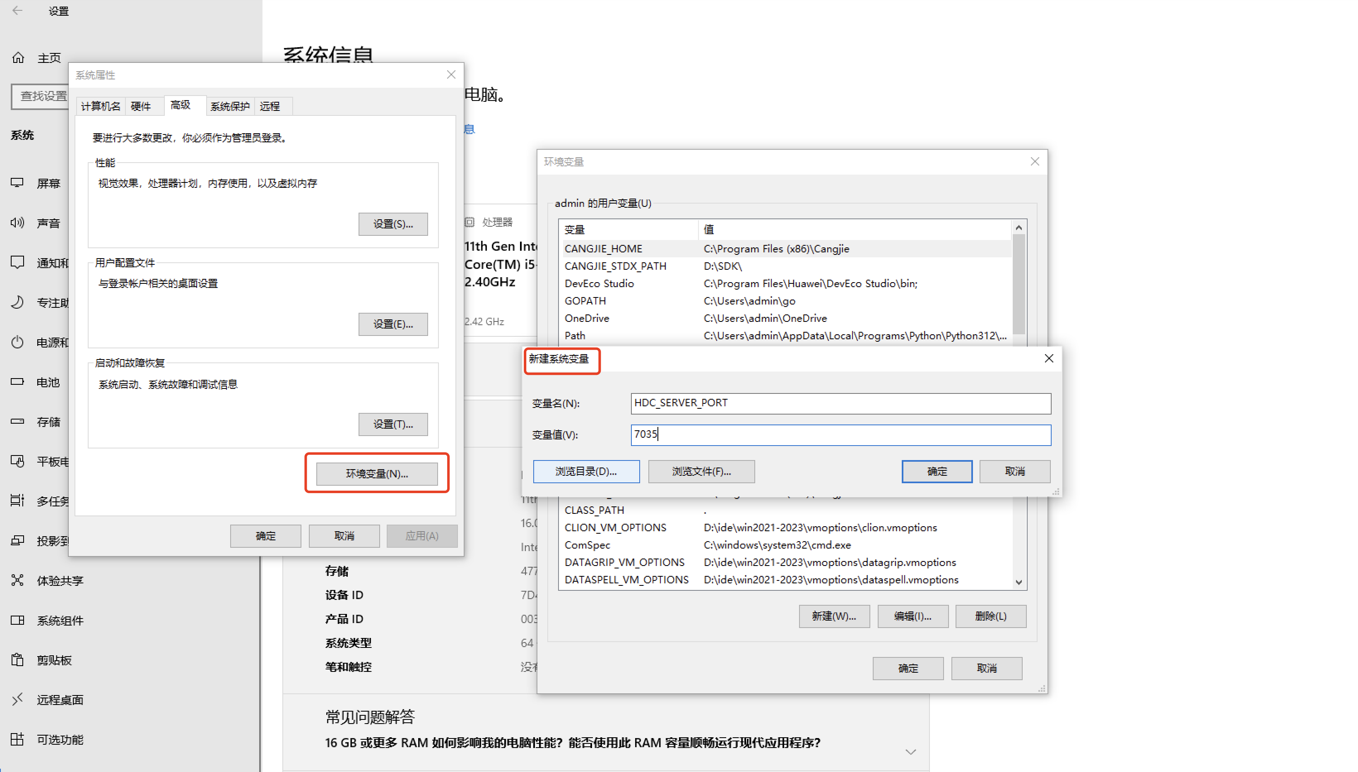The width and height of the screenshot is (1358, 772).
Task: Click the variable value field with 7035
Action: pos(840,435)
